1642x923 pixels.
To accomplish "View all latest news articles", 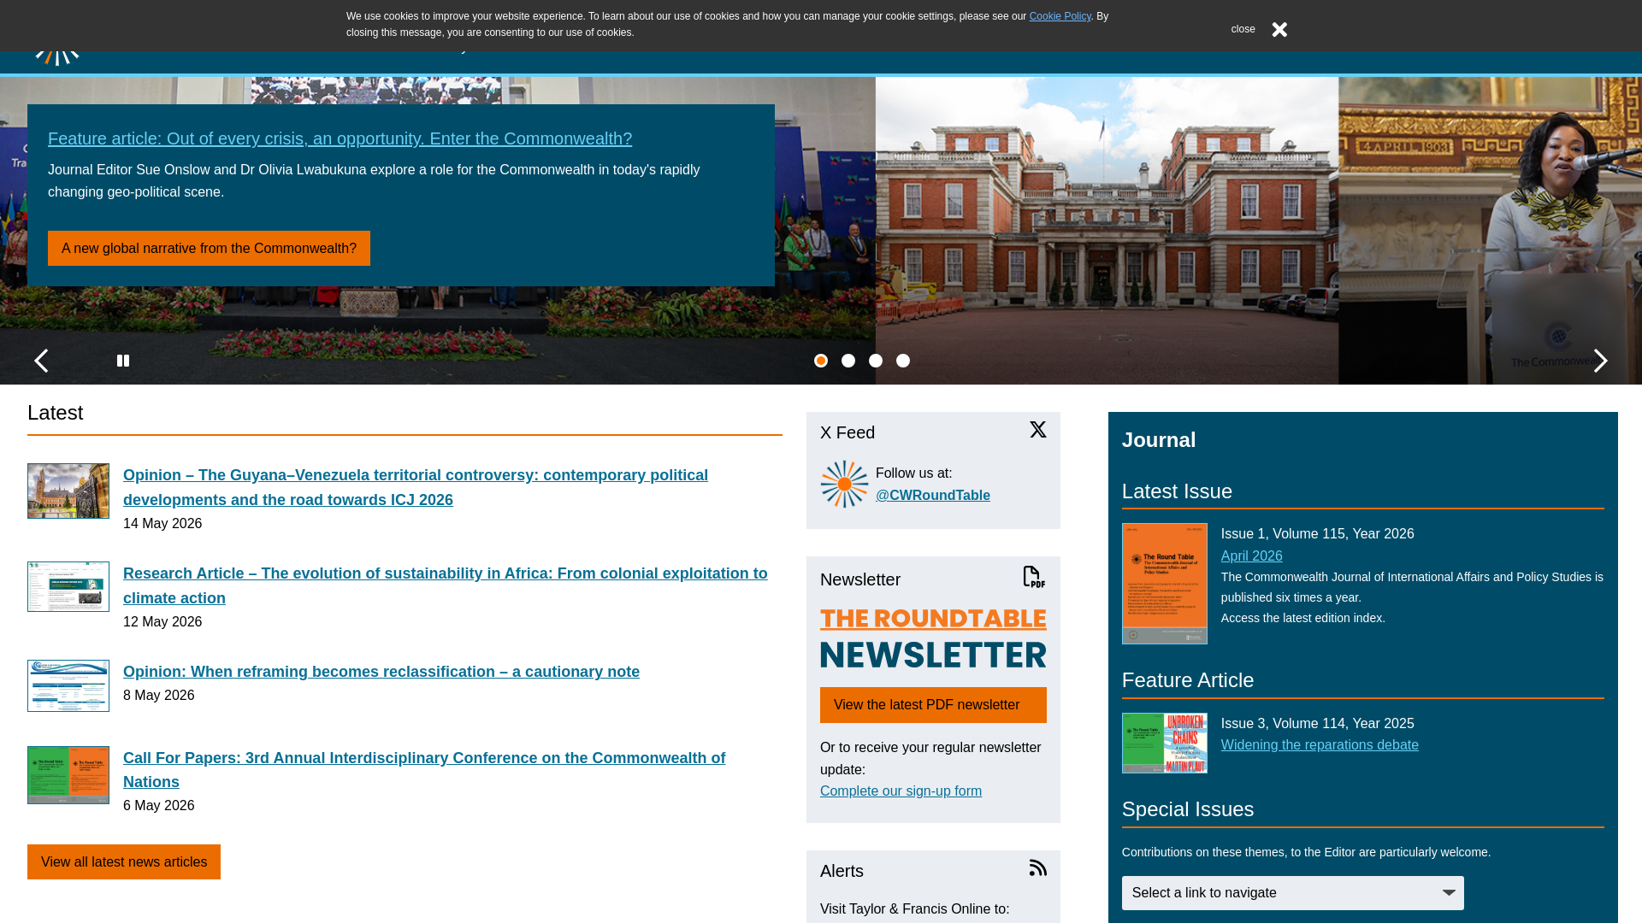I will (x=124, y=862).
